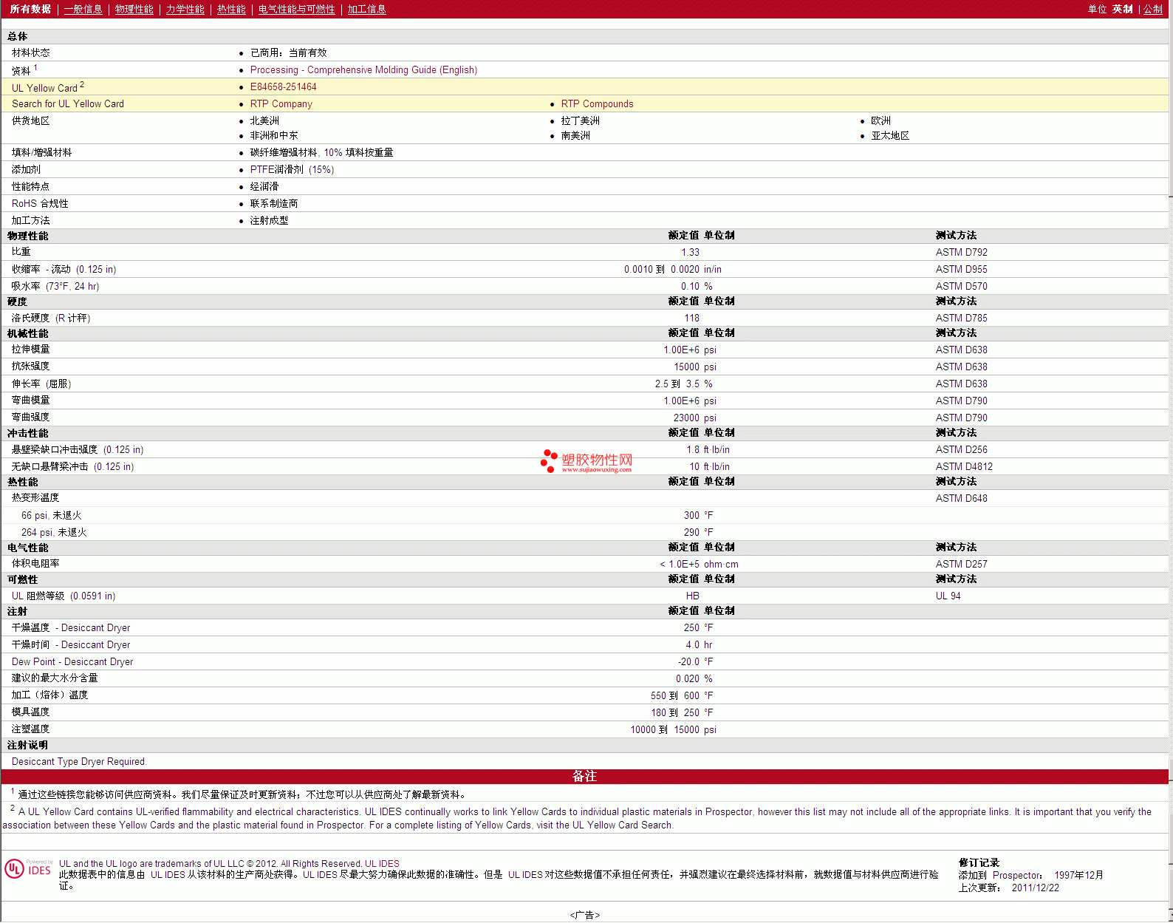This screenshot has height=923, width=1173.
Task: Click the 体积电阻率 row label
Action: [35, 563]
